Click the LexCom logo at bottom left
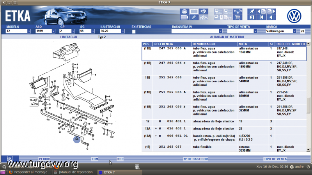This screenshot has width=312, height=175. click(x=10, y=159)
